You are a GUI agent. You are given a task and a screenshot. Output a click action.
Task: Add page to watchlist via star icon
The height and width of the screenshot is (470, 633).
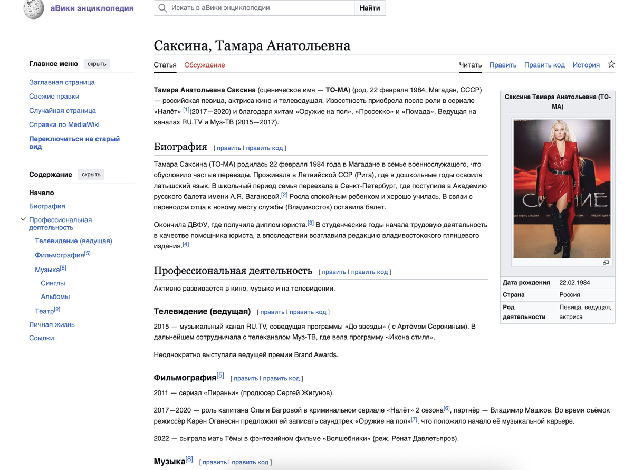click(611, 63)
